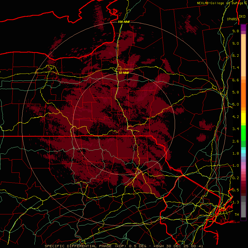This screenshot has height=248, width=248.
Task: Click the 2.6 value on the color scale
Action: 236,141
